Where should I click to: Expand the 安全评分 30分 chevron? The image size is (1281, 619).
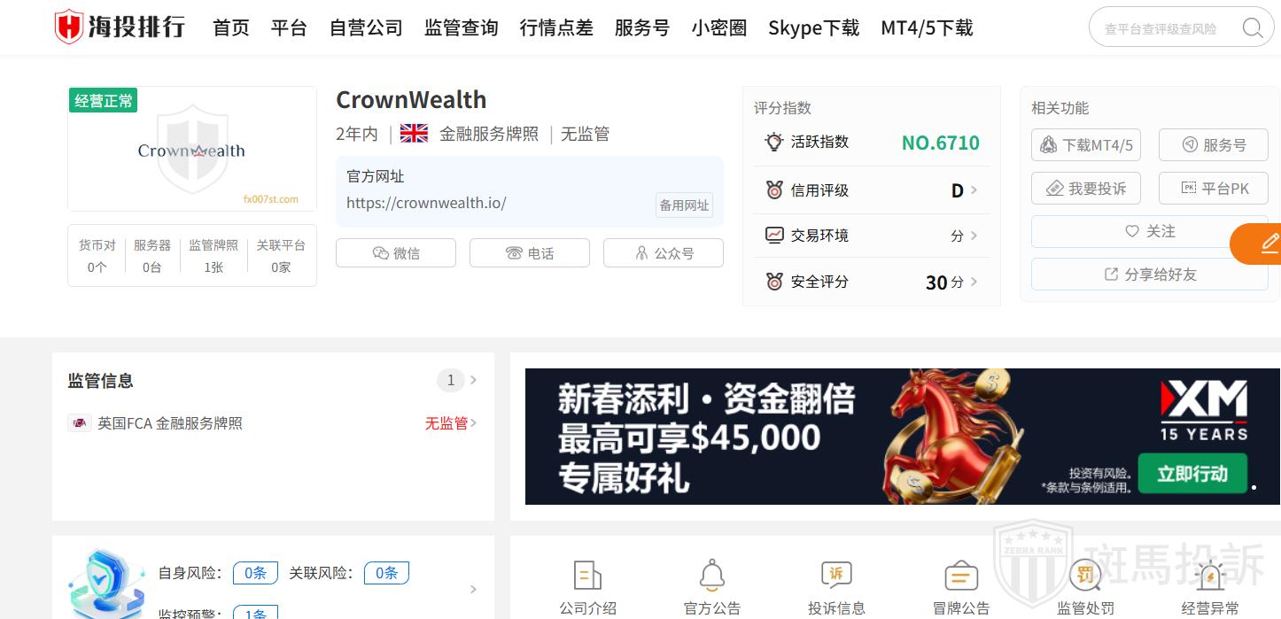pyautogui.click(x=974, y=282)
